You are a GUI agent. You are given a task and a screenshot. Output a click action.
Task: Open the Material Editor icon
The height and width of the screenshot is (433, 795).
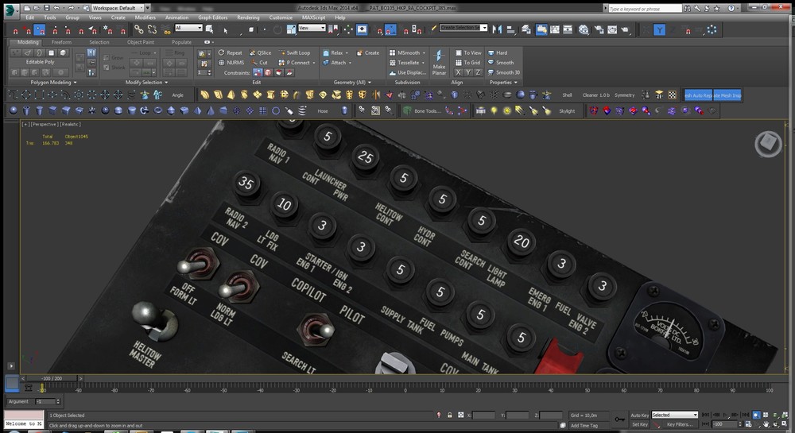(584, 29)
